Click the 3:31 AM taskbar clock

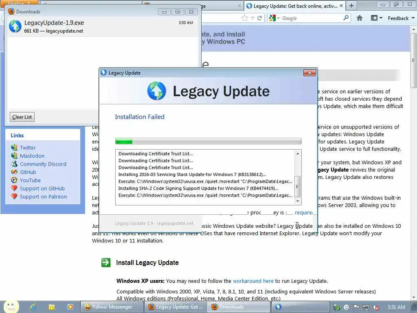[x=396, y=307]
